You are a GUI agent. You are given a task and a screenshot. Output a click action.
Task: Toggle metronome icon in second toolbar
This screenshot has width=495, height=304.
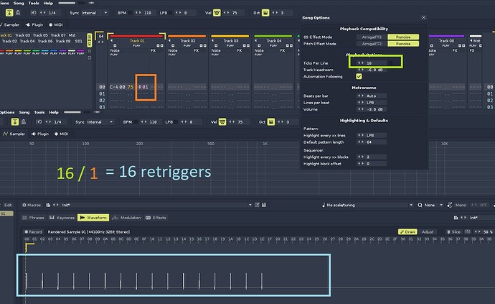pos(24,121)
